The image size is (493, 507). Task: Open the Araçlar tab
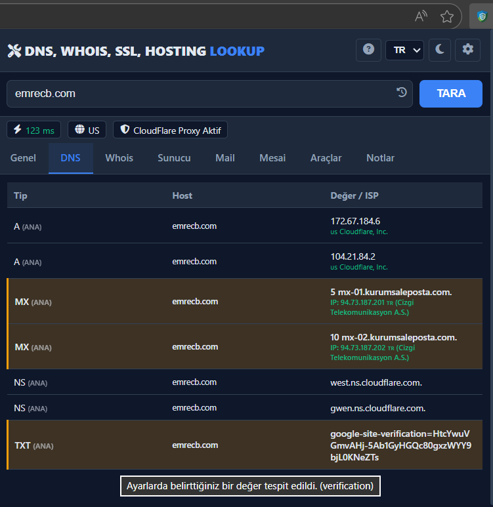pos(326,158)
